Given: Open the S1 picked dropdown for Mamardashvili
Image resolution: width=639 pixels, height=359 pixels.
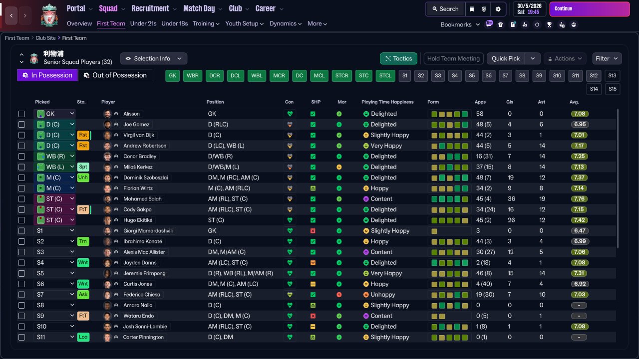Looking at the screenshot, I should (x=54, y=231).
